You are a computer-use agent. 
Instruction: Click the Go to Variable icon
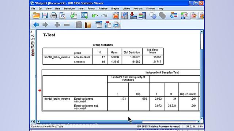tap(133, 16)
